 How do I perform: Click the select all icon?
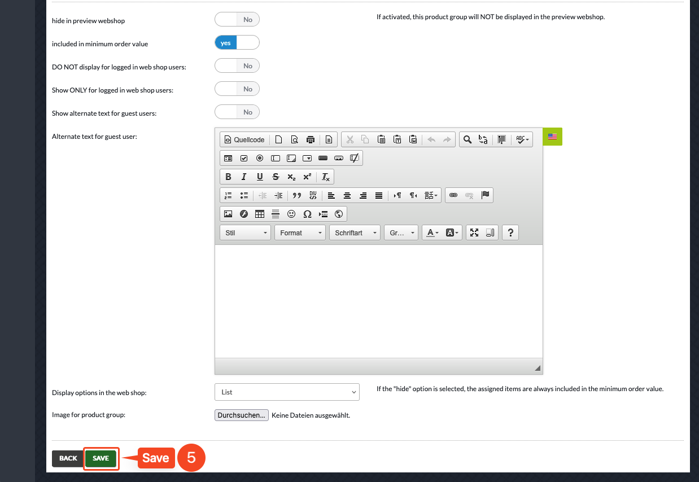(x=501, y=139)
